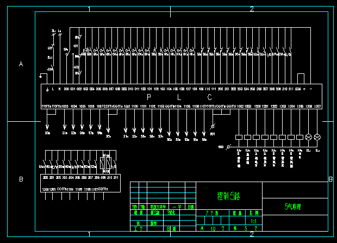Click expansion module terminal 311

[116, 178]
